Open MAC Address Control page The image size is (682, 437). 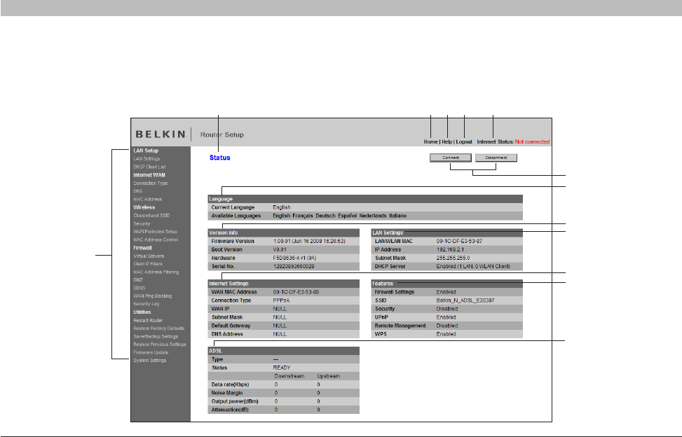[156, 240]
